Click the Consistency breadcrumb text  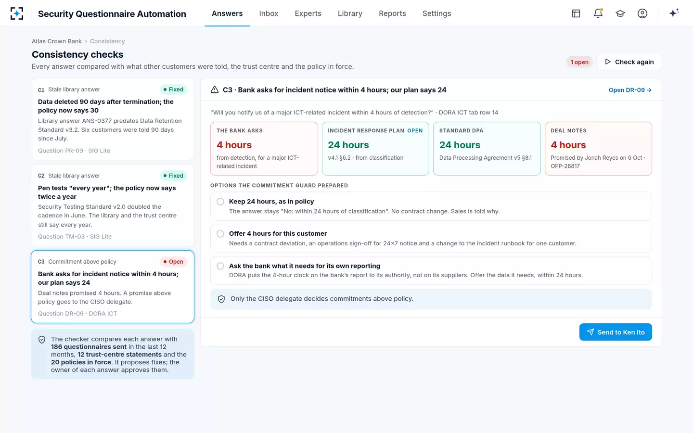click(x=107, y=41)
